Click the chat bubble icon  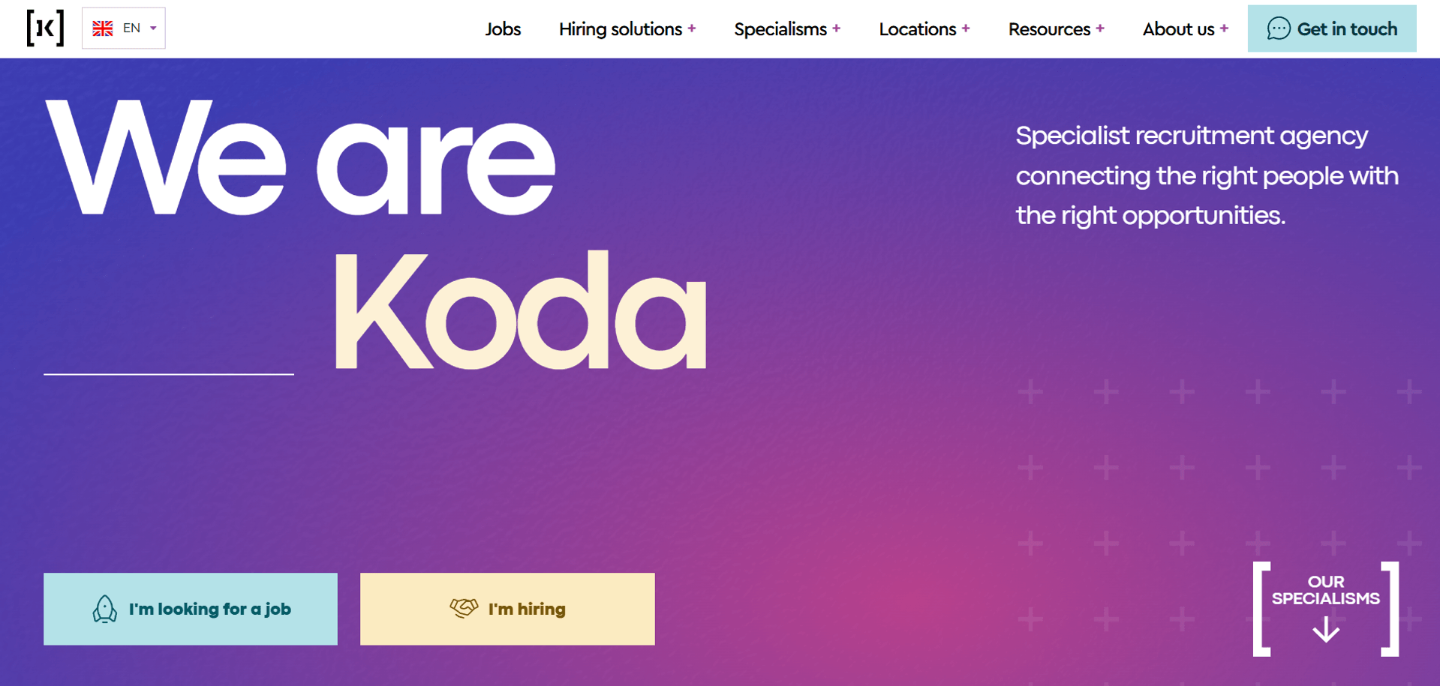1279,28
